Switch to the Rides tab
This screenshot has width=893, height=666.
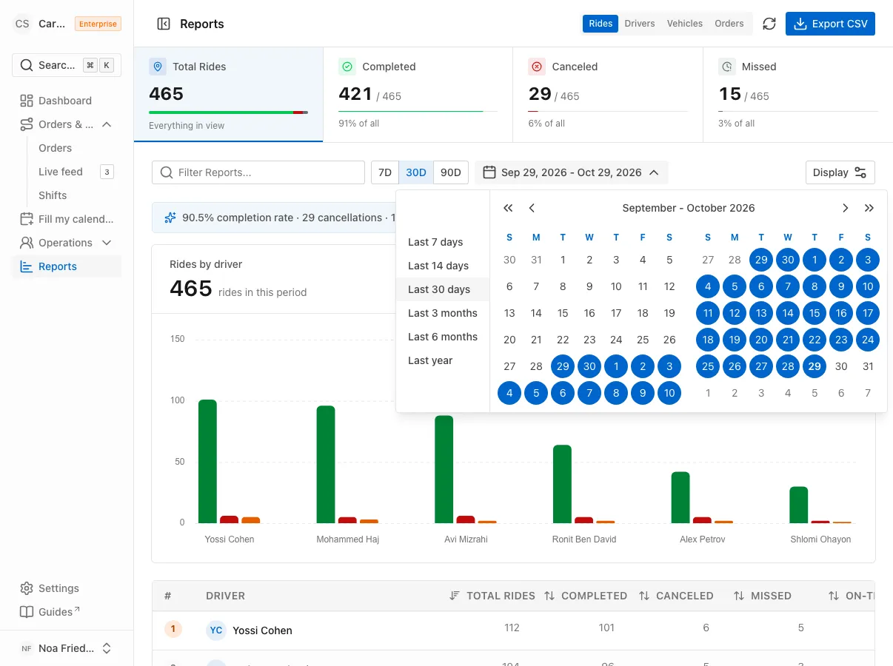coord(601,24)
